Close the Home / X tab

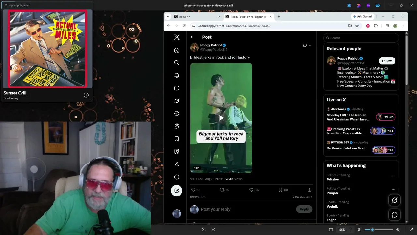219,17
